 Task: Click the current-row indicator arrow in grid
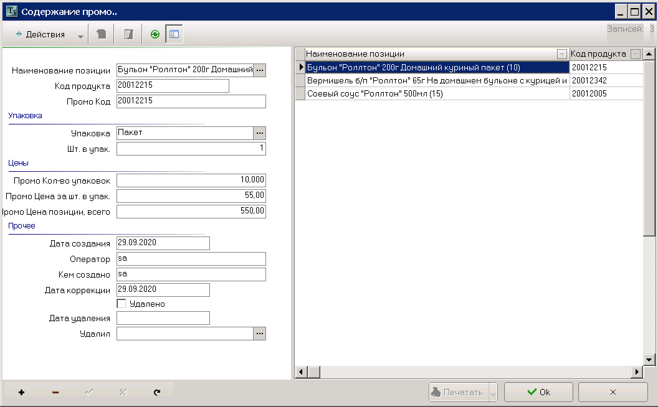tap(300, 67)
